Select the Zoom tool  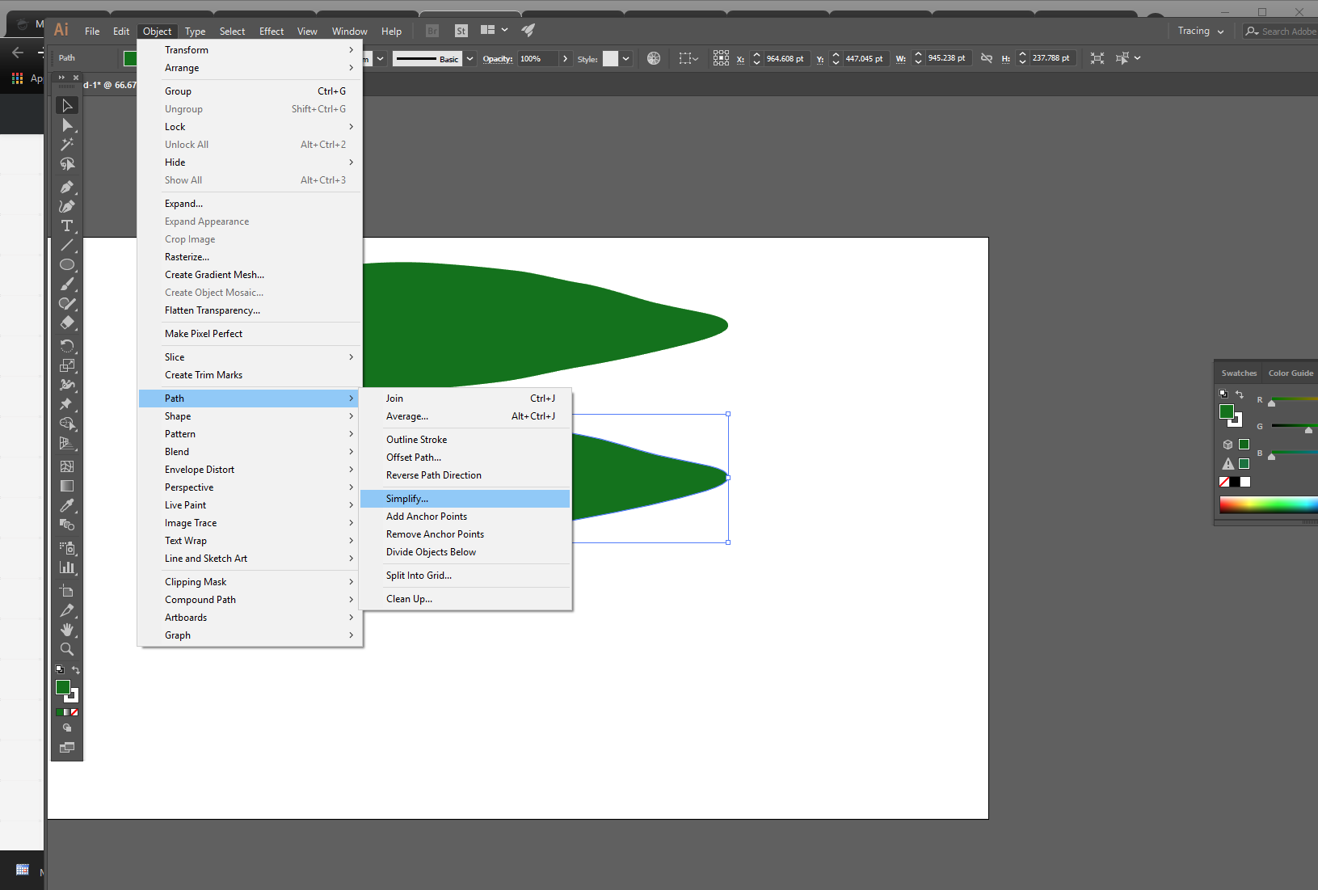point(67,649)
